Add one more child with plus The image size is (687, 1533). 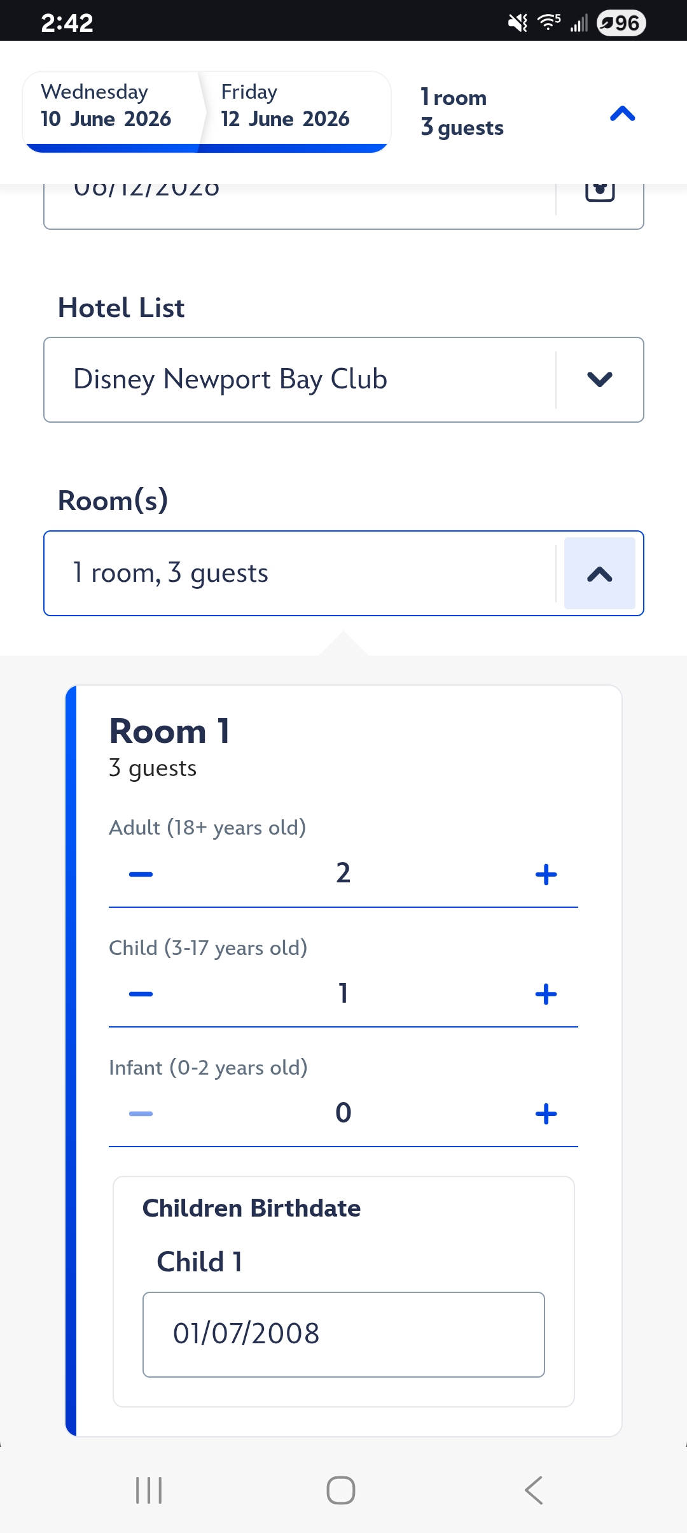point(546,994)
